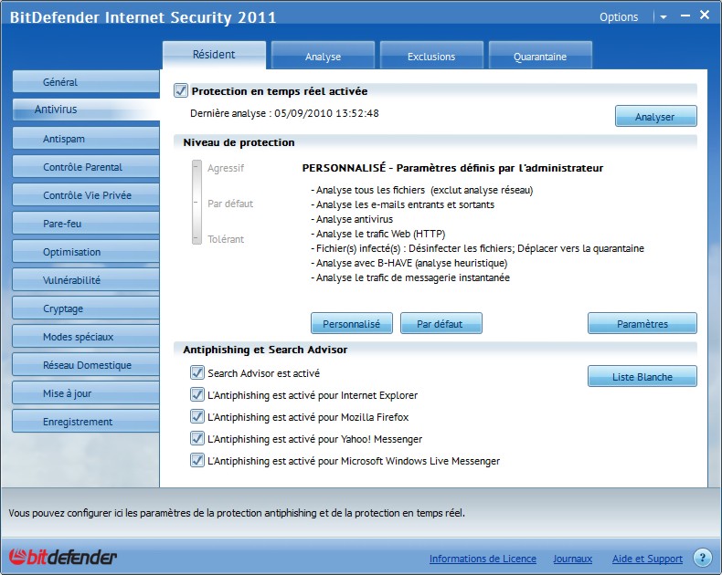This screenshot has height=575, width=722.
Task: Click the Analyser button
Action: click(655, 117)
